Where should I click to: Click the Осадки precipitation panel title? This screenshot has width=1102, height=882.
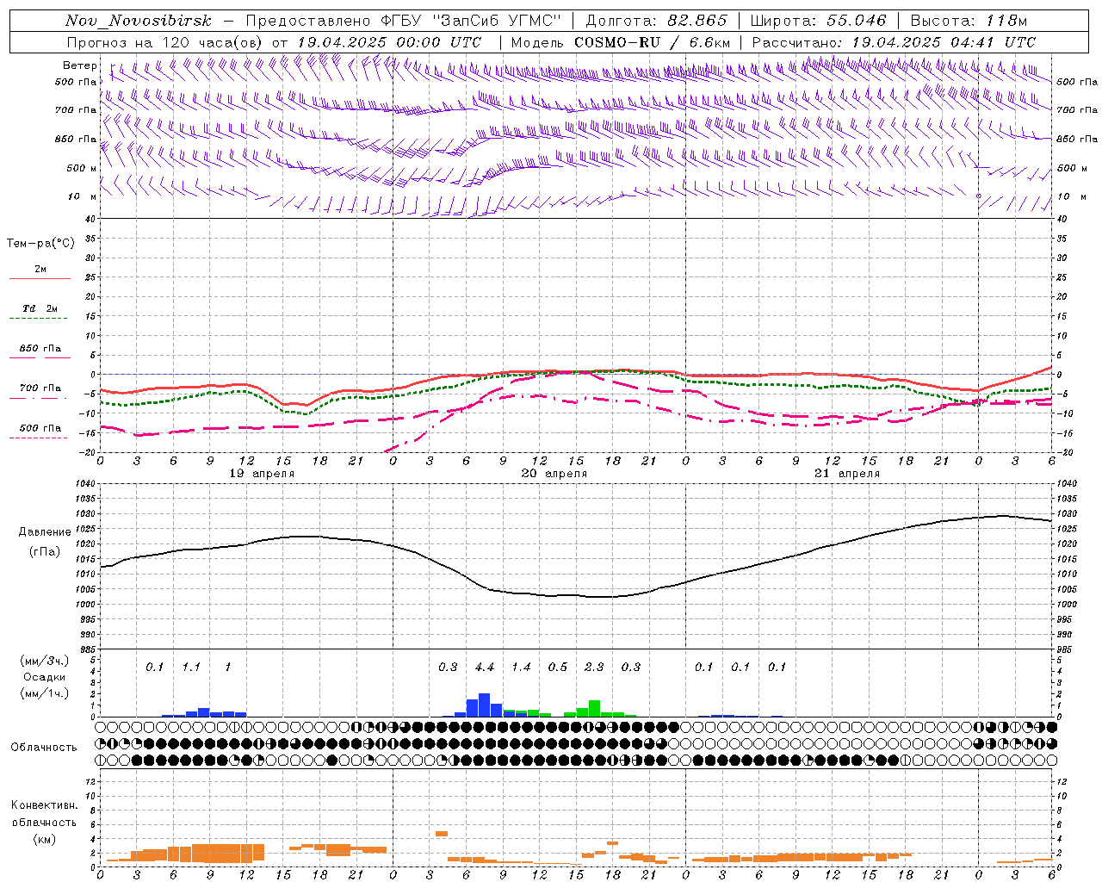[44, 678]
